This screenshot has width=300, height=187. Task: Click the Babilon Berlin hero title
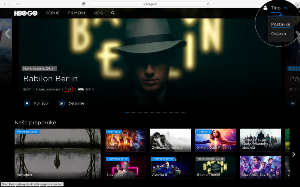(x=50, y=79)
